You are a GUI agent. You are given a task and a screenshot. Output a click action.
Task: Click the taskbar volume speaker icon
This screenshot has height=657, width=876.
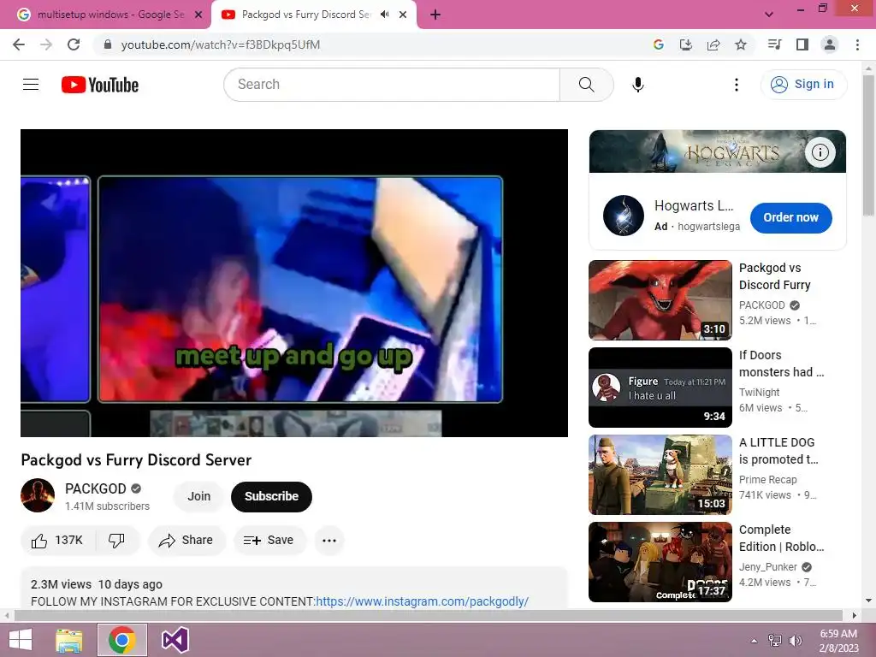[x=795, y=641]
